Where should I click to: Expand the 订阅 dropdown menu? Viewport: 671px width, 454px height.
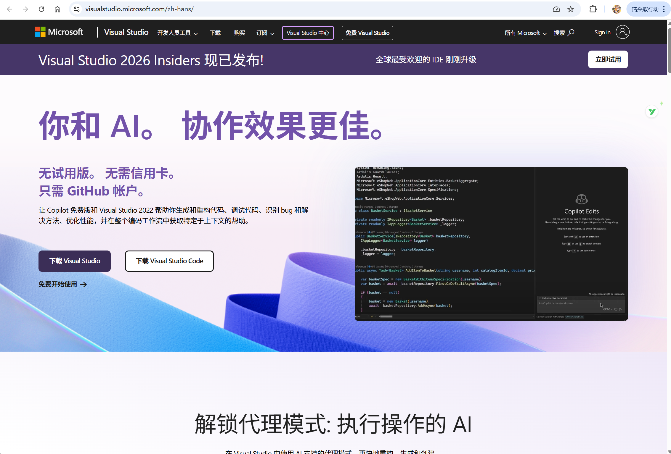tap(265, 33)
